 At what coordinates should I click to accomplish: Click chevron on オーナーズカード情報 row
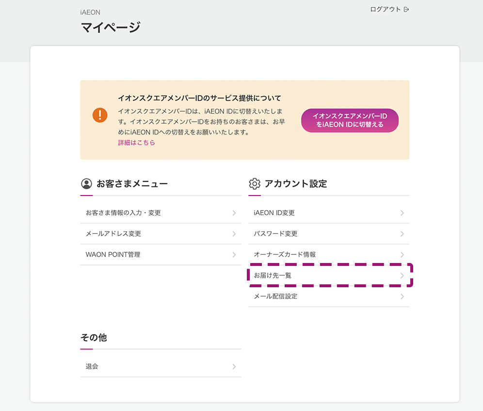(x=402, y=255)
